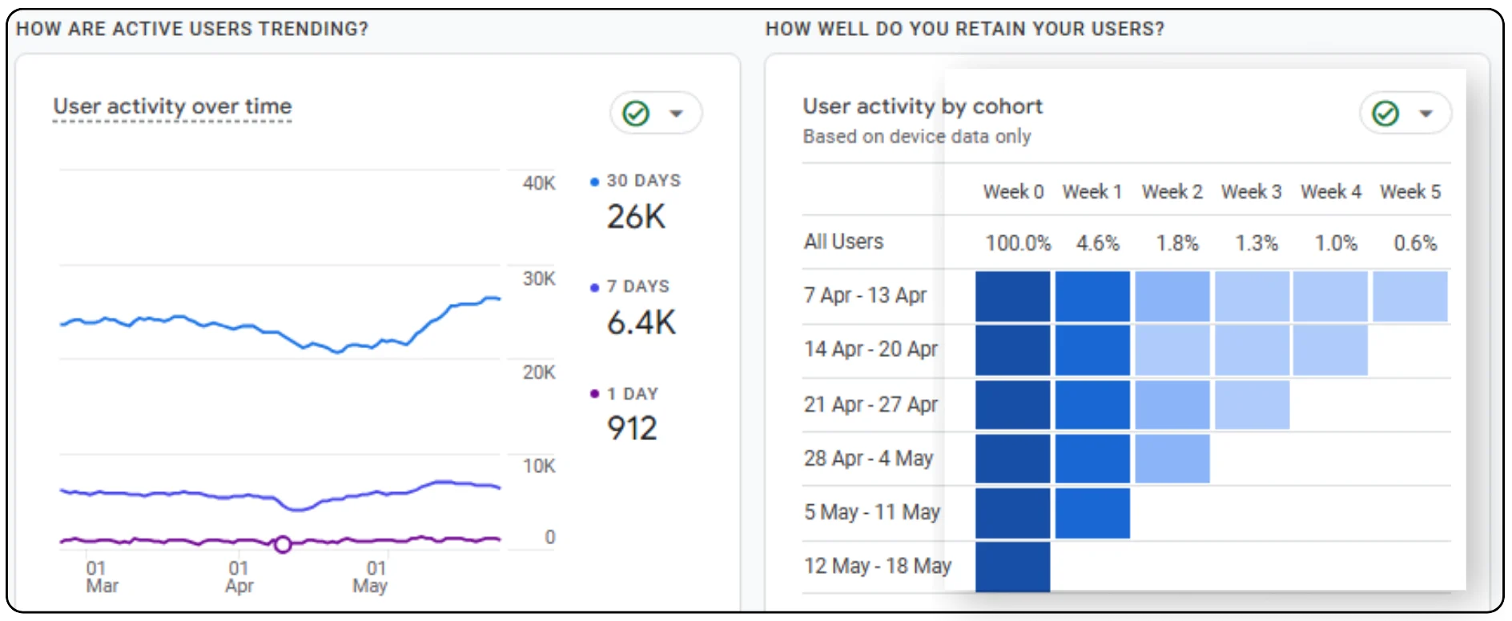Screen dimensions: 1512x621
Task: Click the User activity over time title
Action: (172, 106)
